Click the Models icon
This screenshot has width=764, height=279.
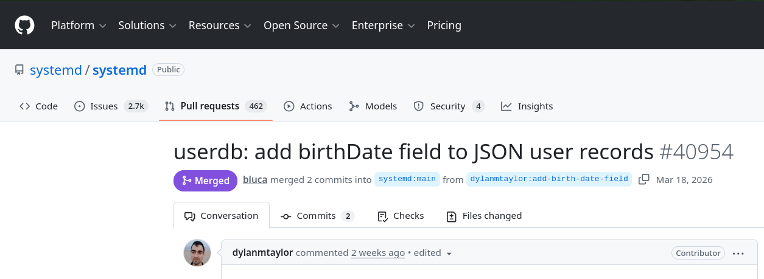point(354,106)
